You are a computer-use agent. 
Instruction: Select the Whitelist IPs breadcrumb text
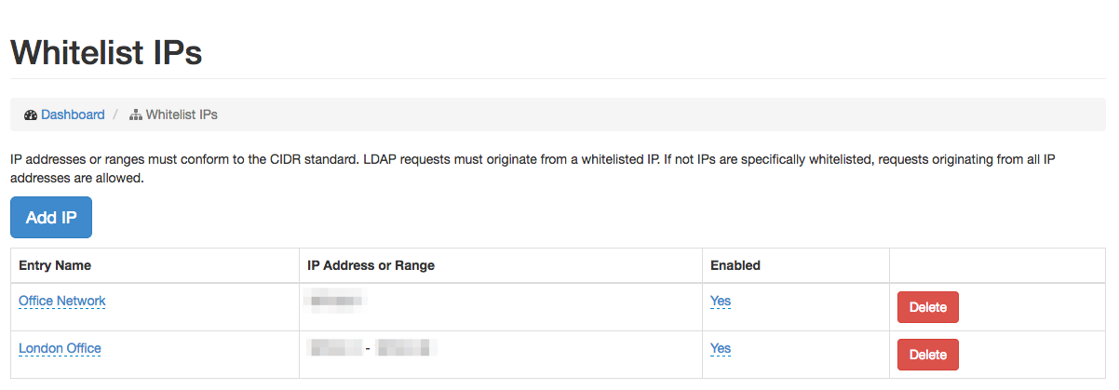(182, 114)
